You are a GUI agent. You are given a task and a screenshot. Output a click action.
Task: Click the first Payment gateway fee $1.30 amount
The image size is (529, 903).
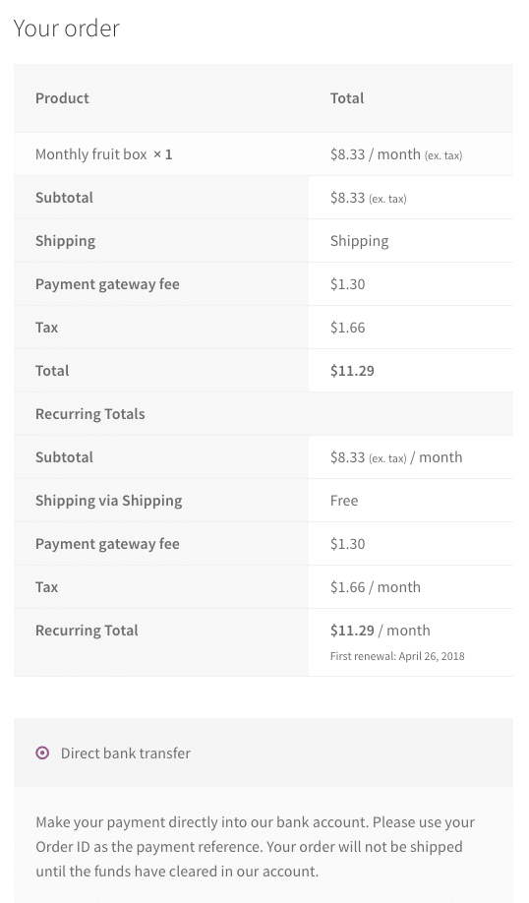pos(348,284)
